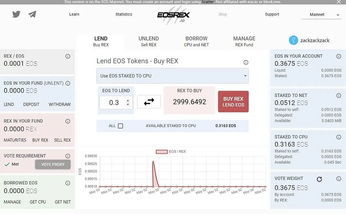
Task: Show info for Staked to NET
Action: pos(339,95)
